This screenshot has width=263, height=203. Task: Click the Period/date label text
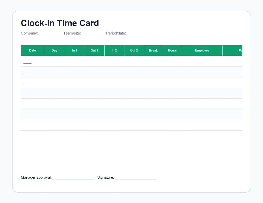pyautogui.click(x=116, y=33)
